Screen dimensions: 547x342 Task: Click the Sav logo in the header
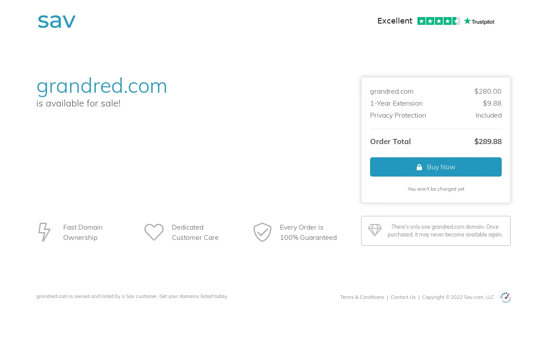(x=56, y=22)
